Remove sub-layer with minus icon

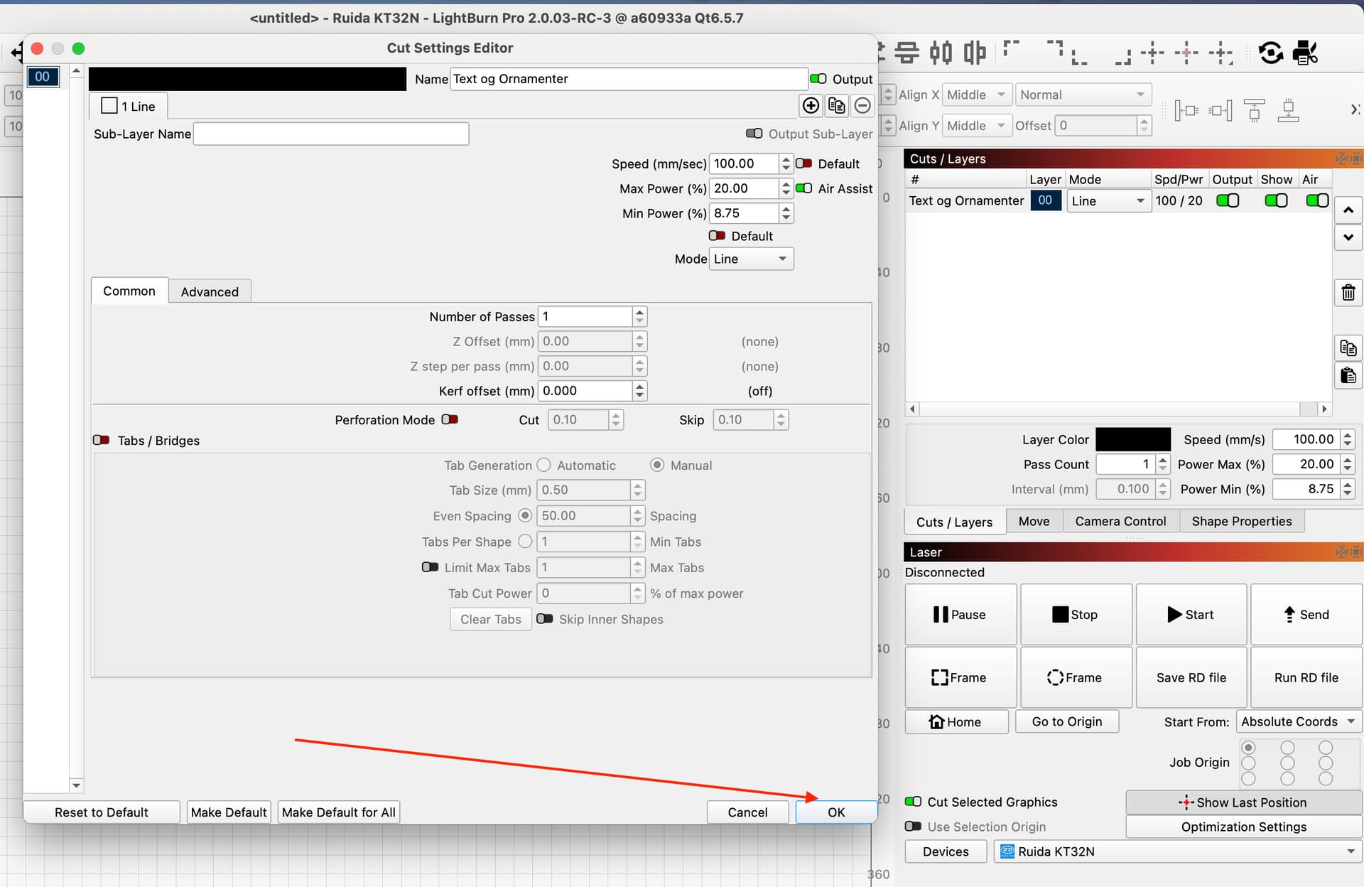[x=862, y=105]
